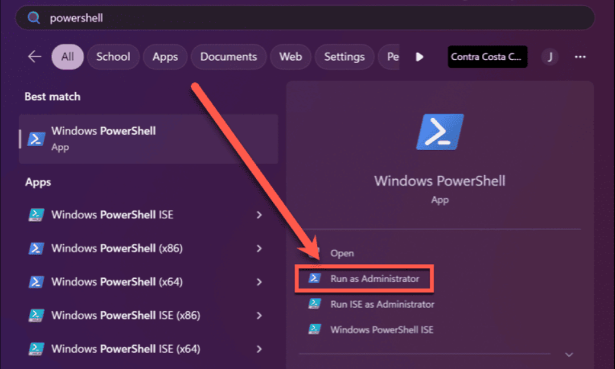Open the J user profile avatar
Image resolution: width=615 pixels, height=369 pixels.
point(550,57)
